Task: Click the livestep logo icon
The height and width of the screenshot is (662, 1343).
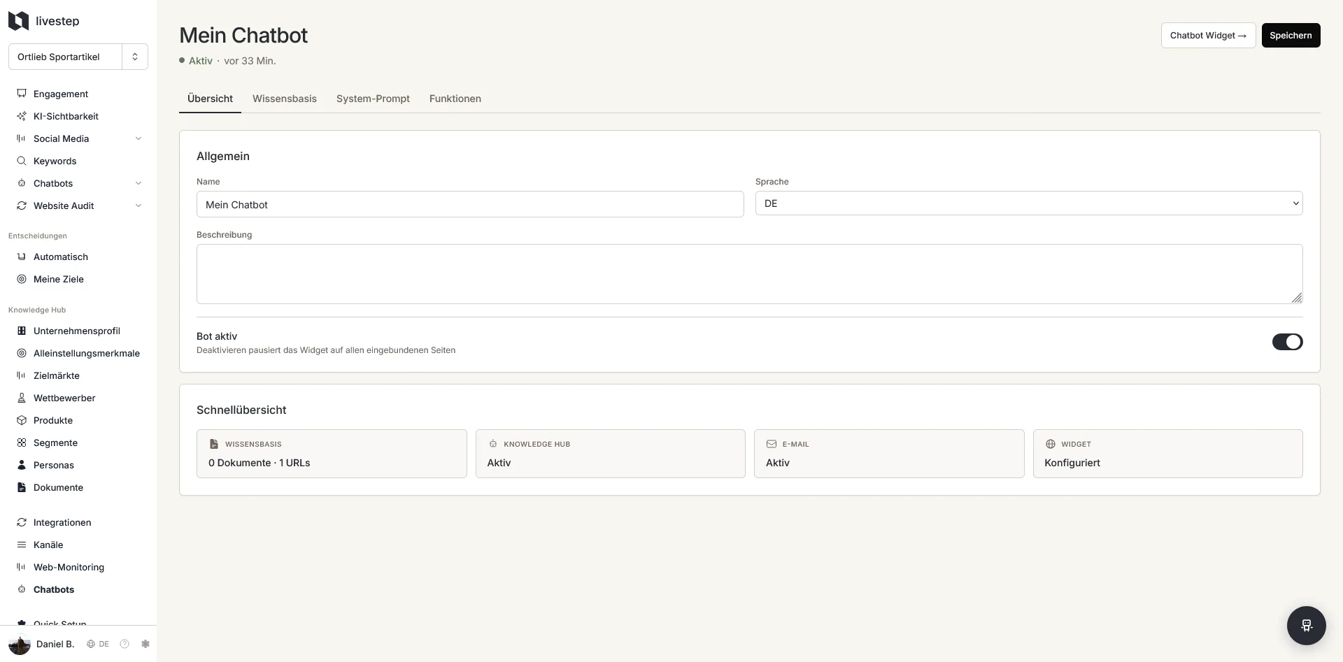Action: (x=18, y=21)
